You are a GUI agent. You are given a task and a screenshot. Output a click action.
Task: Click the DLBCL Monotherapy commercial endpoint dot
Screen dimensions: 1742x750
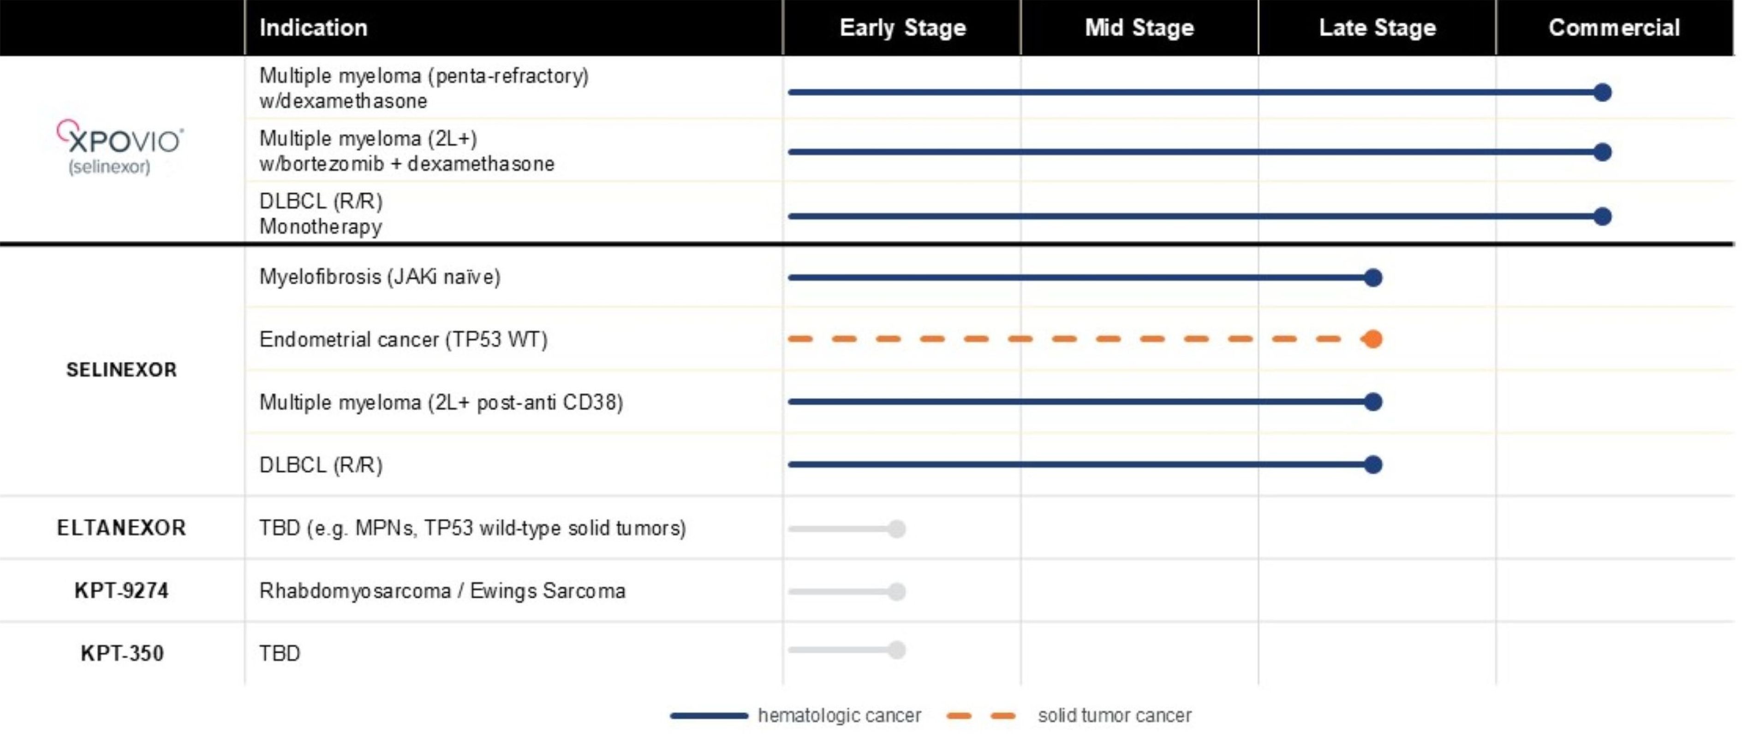pyautogui.click(x=1602, y=216)
